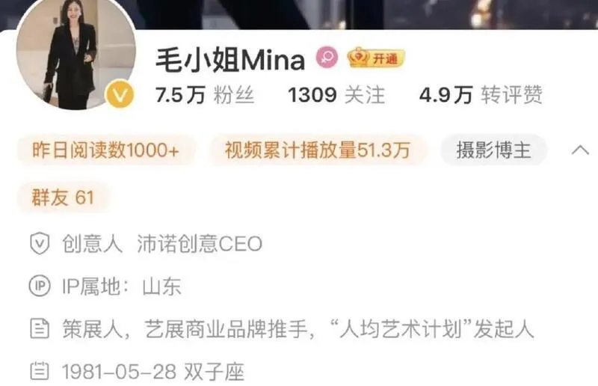Tap the 昨日阅读数1000+ tag
The image size is (598, 386).
[x=106, y=150]
